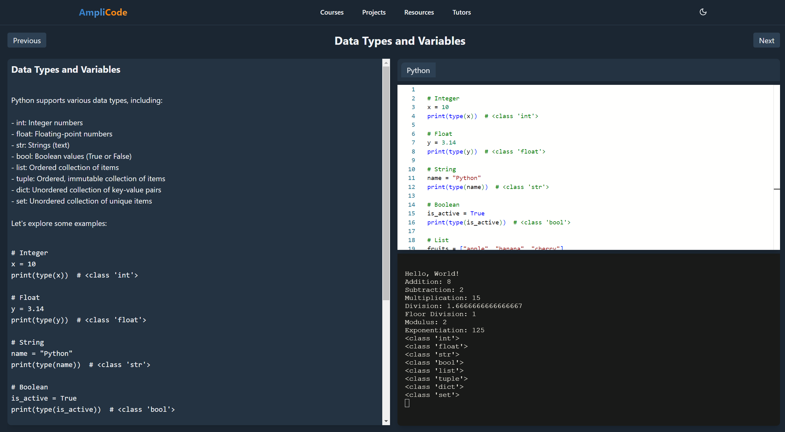Go to the Previous lesson

point(27,40)
